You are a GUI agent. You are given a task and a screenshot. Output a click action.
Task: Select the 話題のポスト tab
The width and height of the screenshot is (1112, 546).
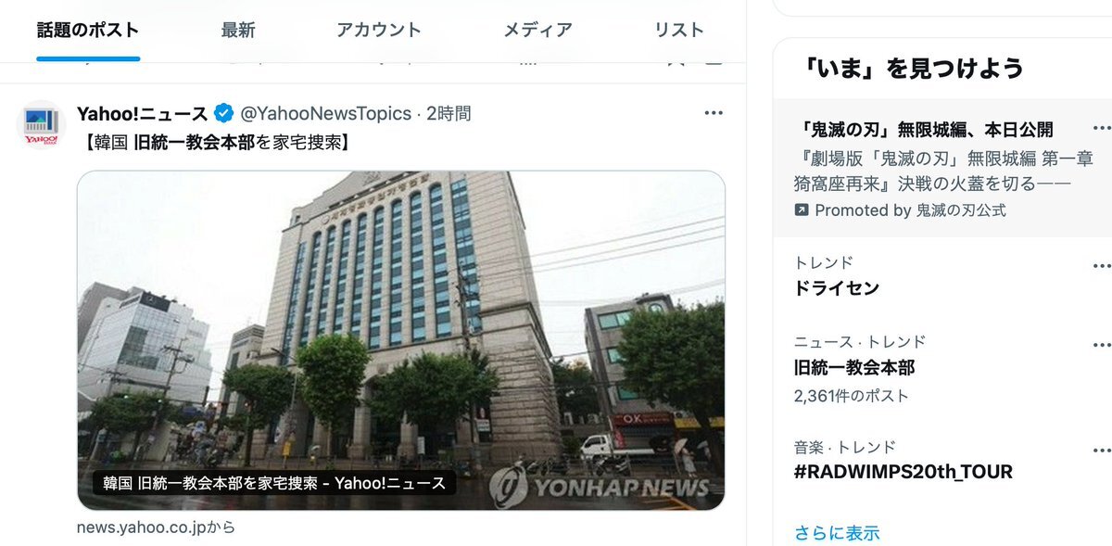[88, 30]
